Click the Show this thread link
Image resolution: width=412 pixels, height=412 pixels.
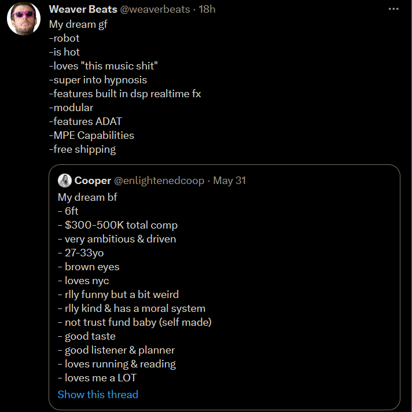(x=98, y=395)
